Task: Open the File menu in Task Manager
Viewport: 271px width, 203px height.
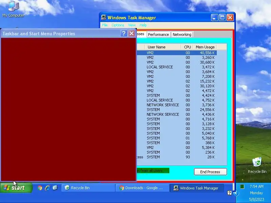Action: click(x=105, y=25)
